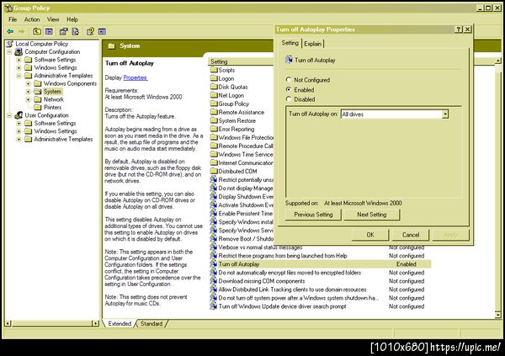This screenshot has height=356, width=505.
Task: Open Properties from the toolbar icon
Action: point(63,31)
